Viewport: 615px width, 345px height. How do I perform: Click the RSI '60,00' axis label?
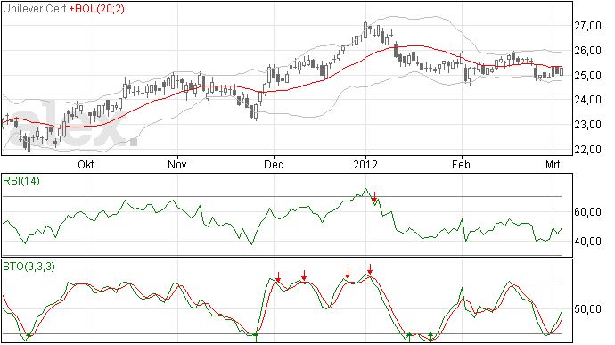pos(587,212)
